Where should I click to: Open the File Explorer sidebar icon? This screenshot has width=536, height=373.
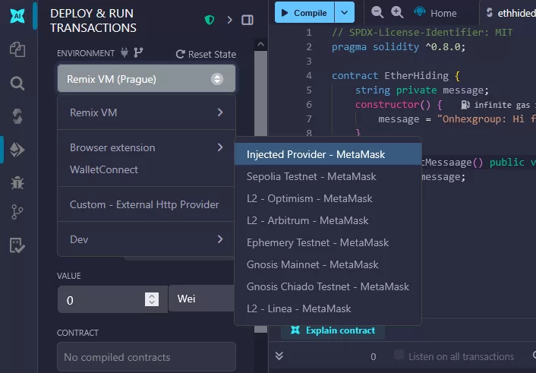[17, 49]
